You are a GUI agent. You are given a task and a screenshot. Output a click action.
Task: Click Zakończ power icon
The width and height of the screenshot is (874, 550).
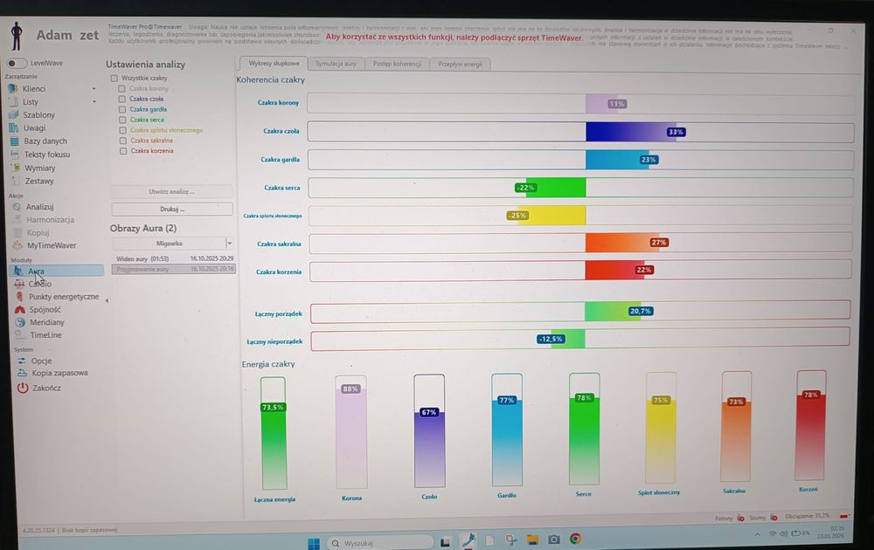pyautogui.click(x=23, y=388)
